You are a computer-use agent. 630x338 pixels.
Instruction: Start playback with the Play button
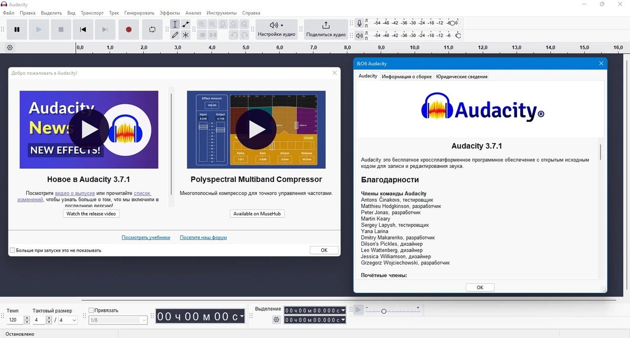click(x=39, y=30)
